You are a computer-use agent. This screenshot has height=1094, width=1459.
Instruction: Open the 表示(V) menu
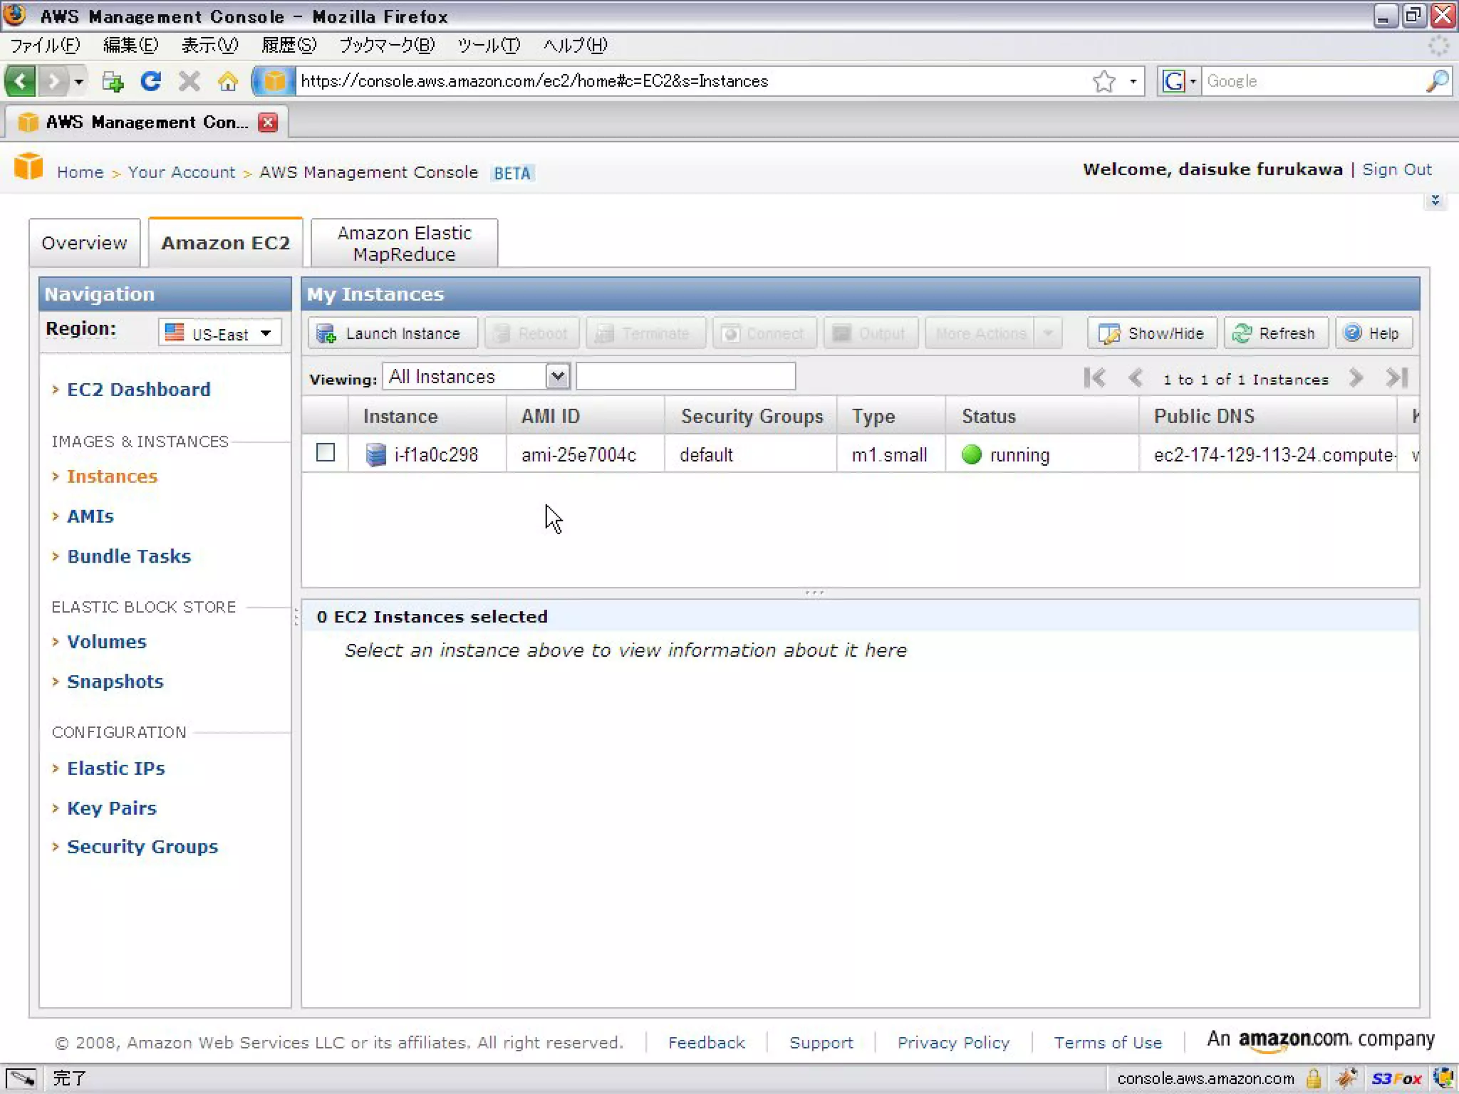[x=209, y=46]
